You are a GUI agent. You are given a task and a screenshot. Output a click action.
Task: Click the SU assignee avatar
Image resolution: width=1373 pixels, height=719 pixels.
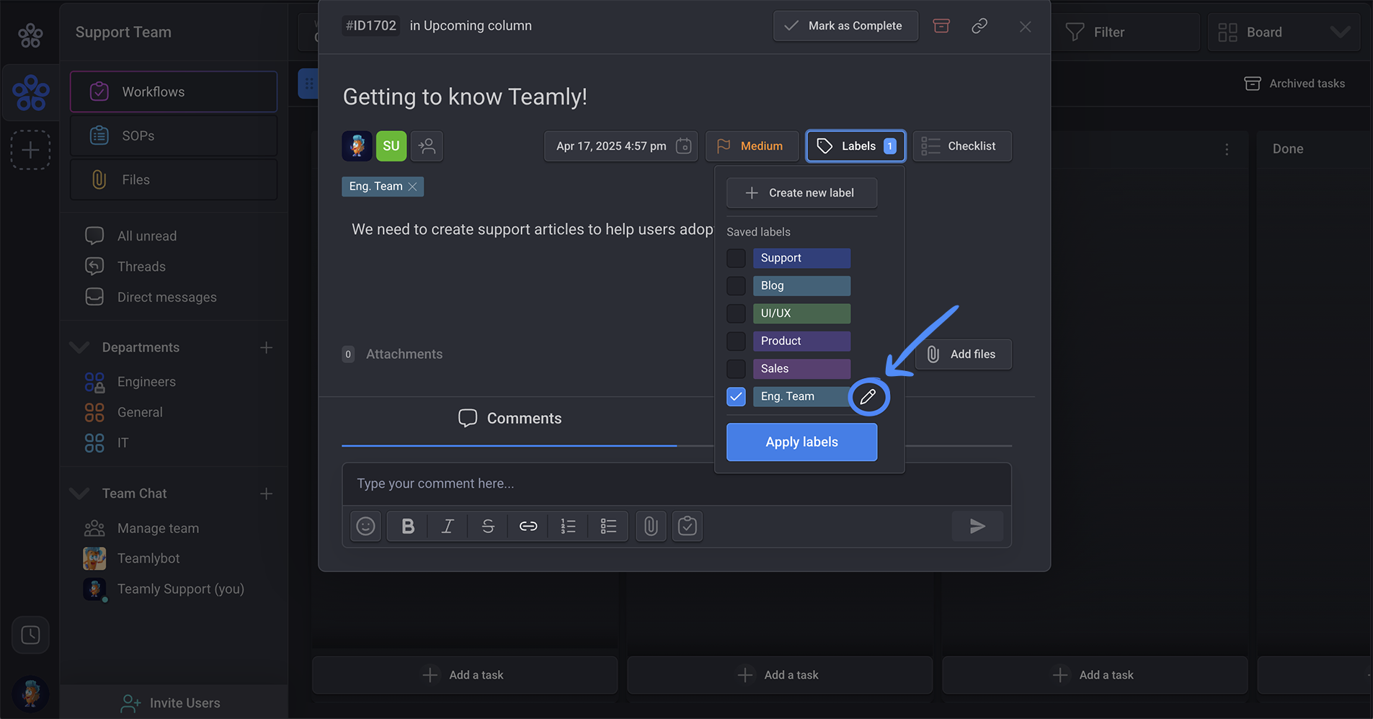[391, 146]
